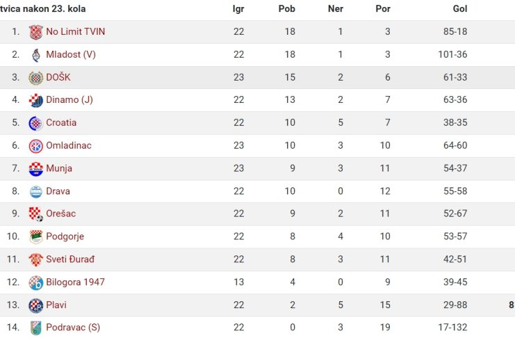Click the Munja club crest icon
This screenshot has height=338, width=515.
coord(36,169)
